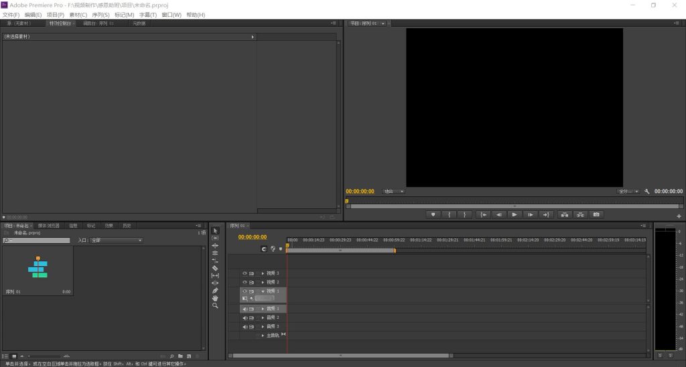Toggle timeline Snap magnet button

tap(264, 249)
